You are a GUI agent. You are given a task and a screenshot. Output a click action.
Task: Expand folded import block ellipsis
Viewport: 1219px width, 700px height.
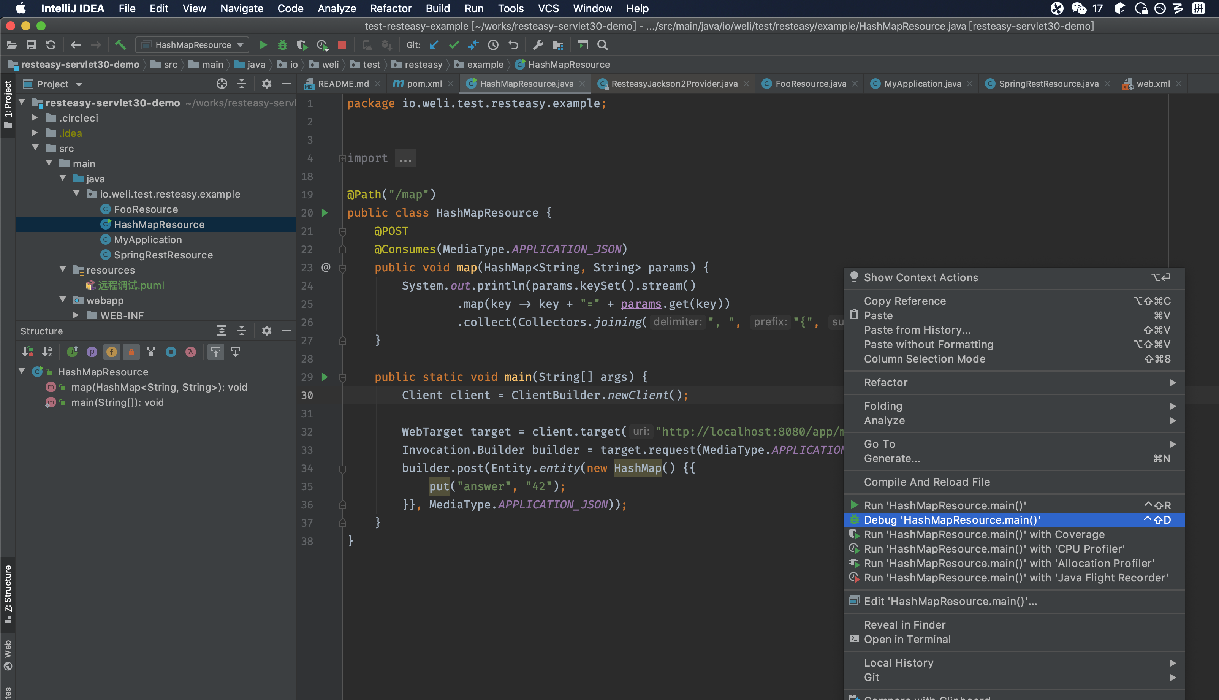[405, 158]
